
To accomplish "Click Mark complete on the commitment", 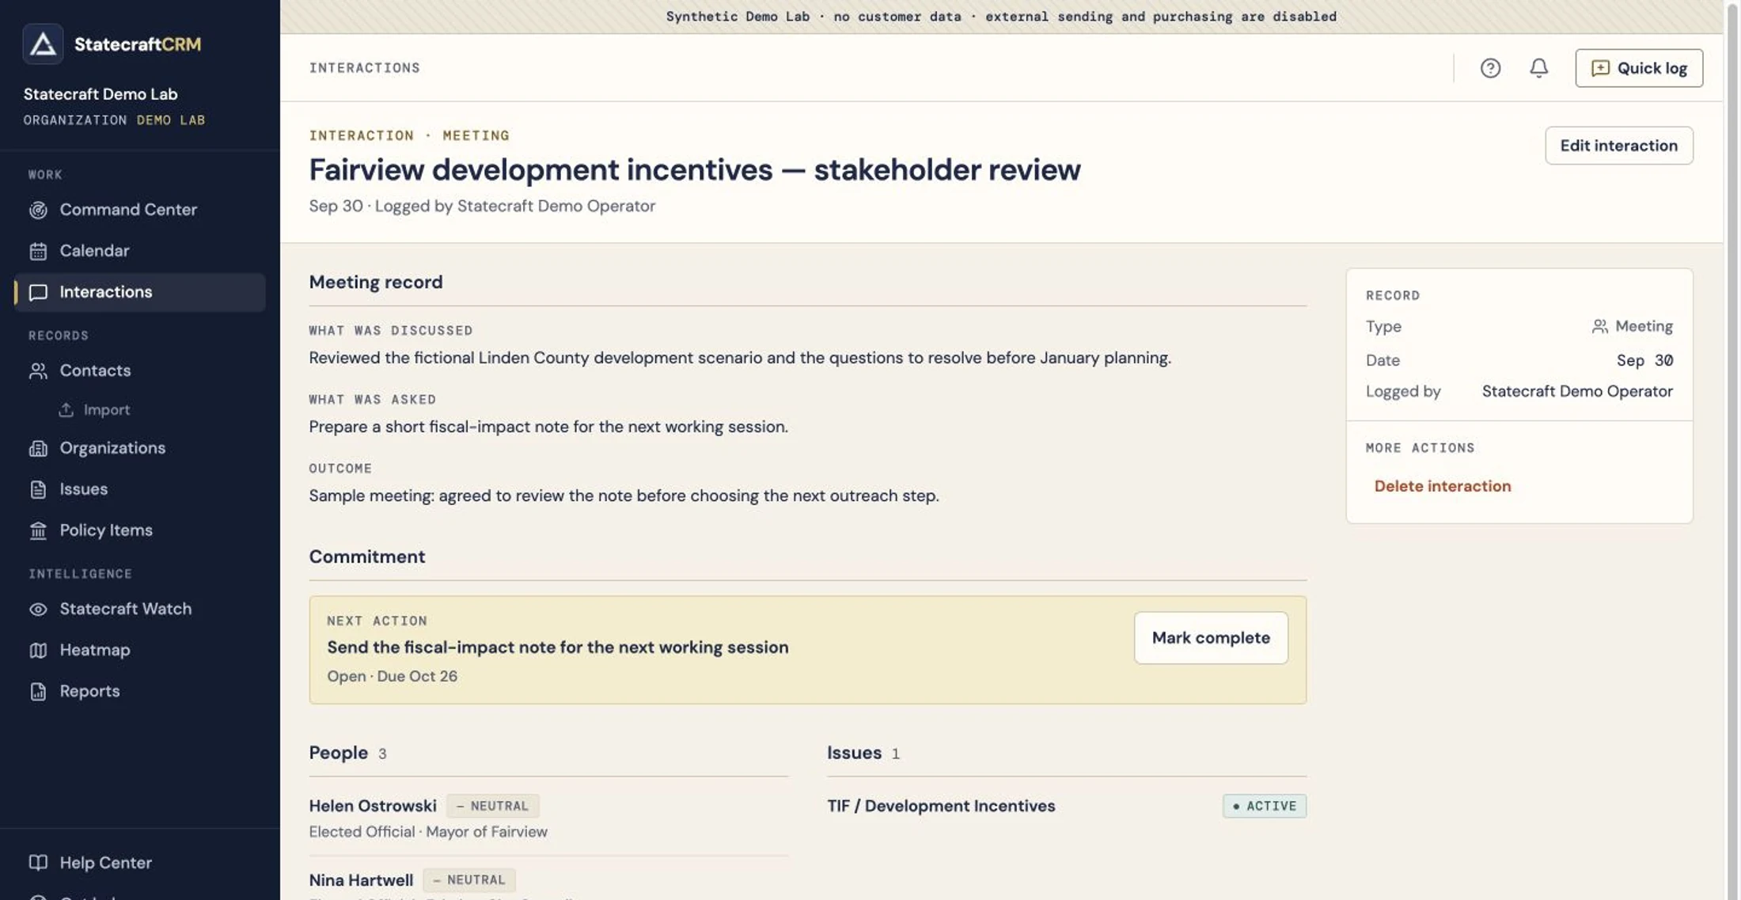I will coord(1210,638).
